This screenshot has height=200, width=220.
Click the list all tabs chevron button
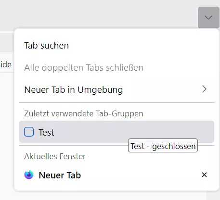[208, 17]
